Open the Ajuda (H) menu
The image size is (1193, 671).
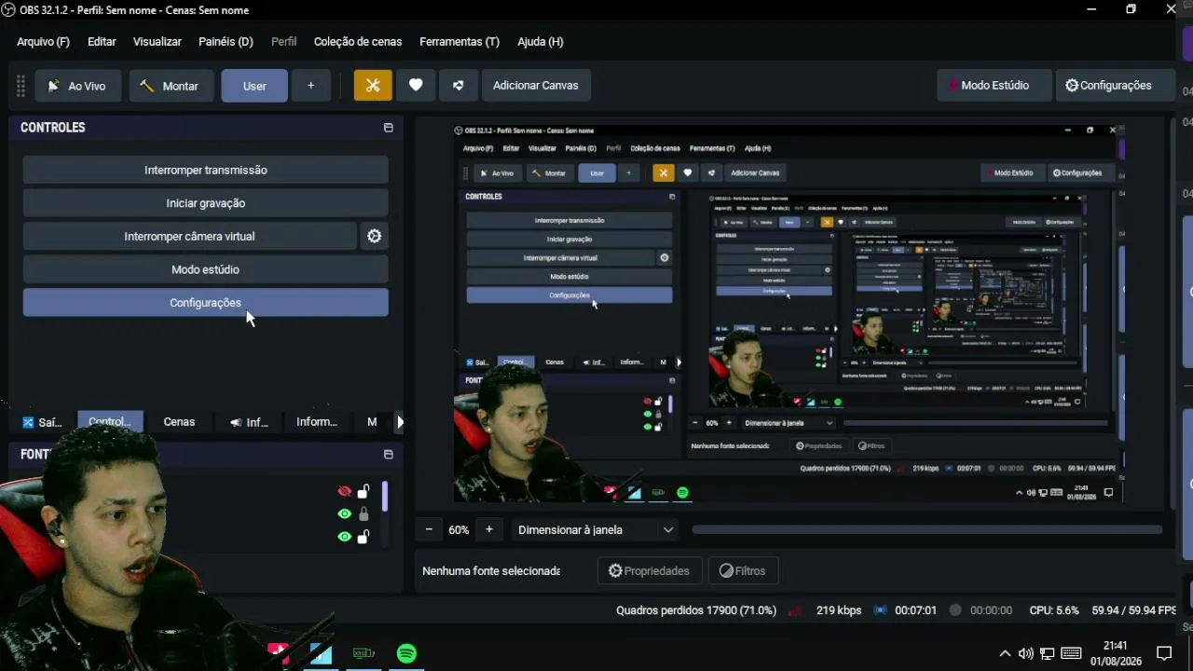541,42
